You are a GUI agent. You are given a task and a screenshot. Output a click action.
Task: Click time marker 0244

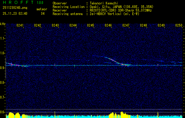click(x=73, y=25)
